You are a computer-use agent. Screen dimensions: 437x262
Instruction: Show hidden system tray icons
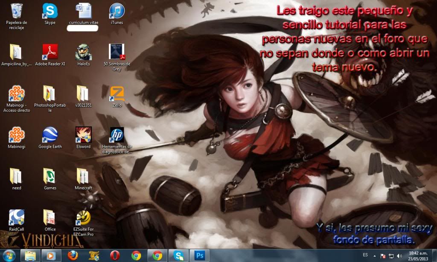(375, 256)
